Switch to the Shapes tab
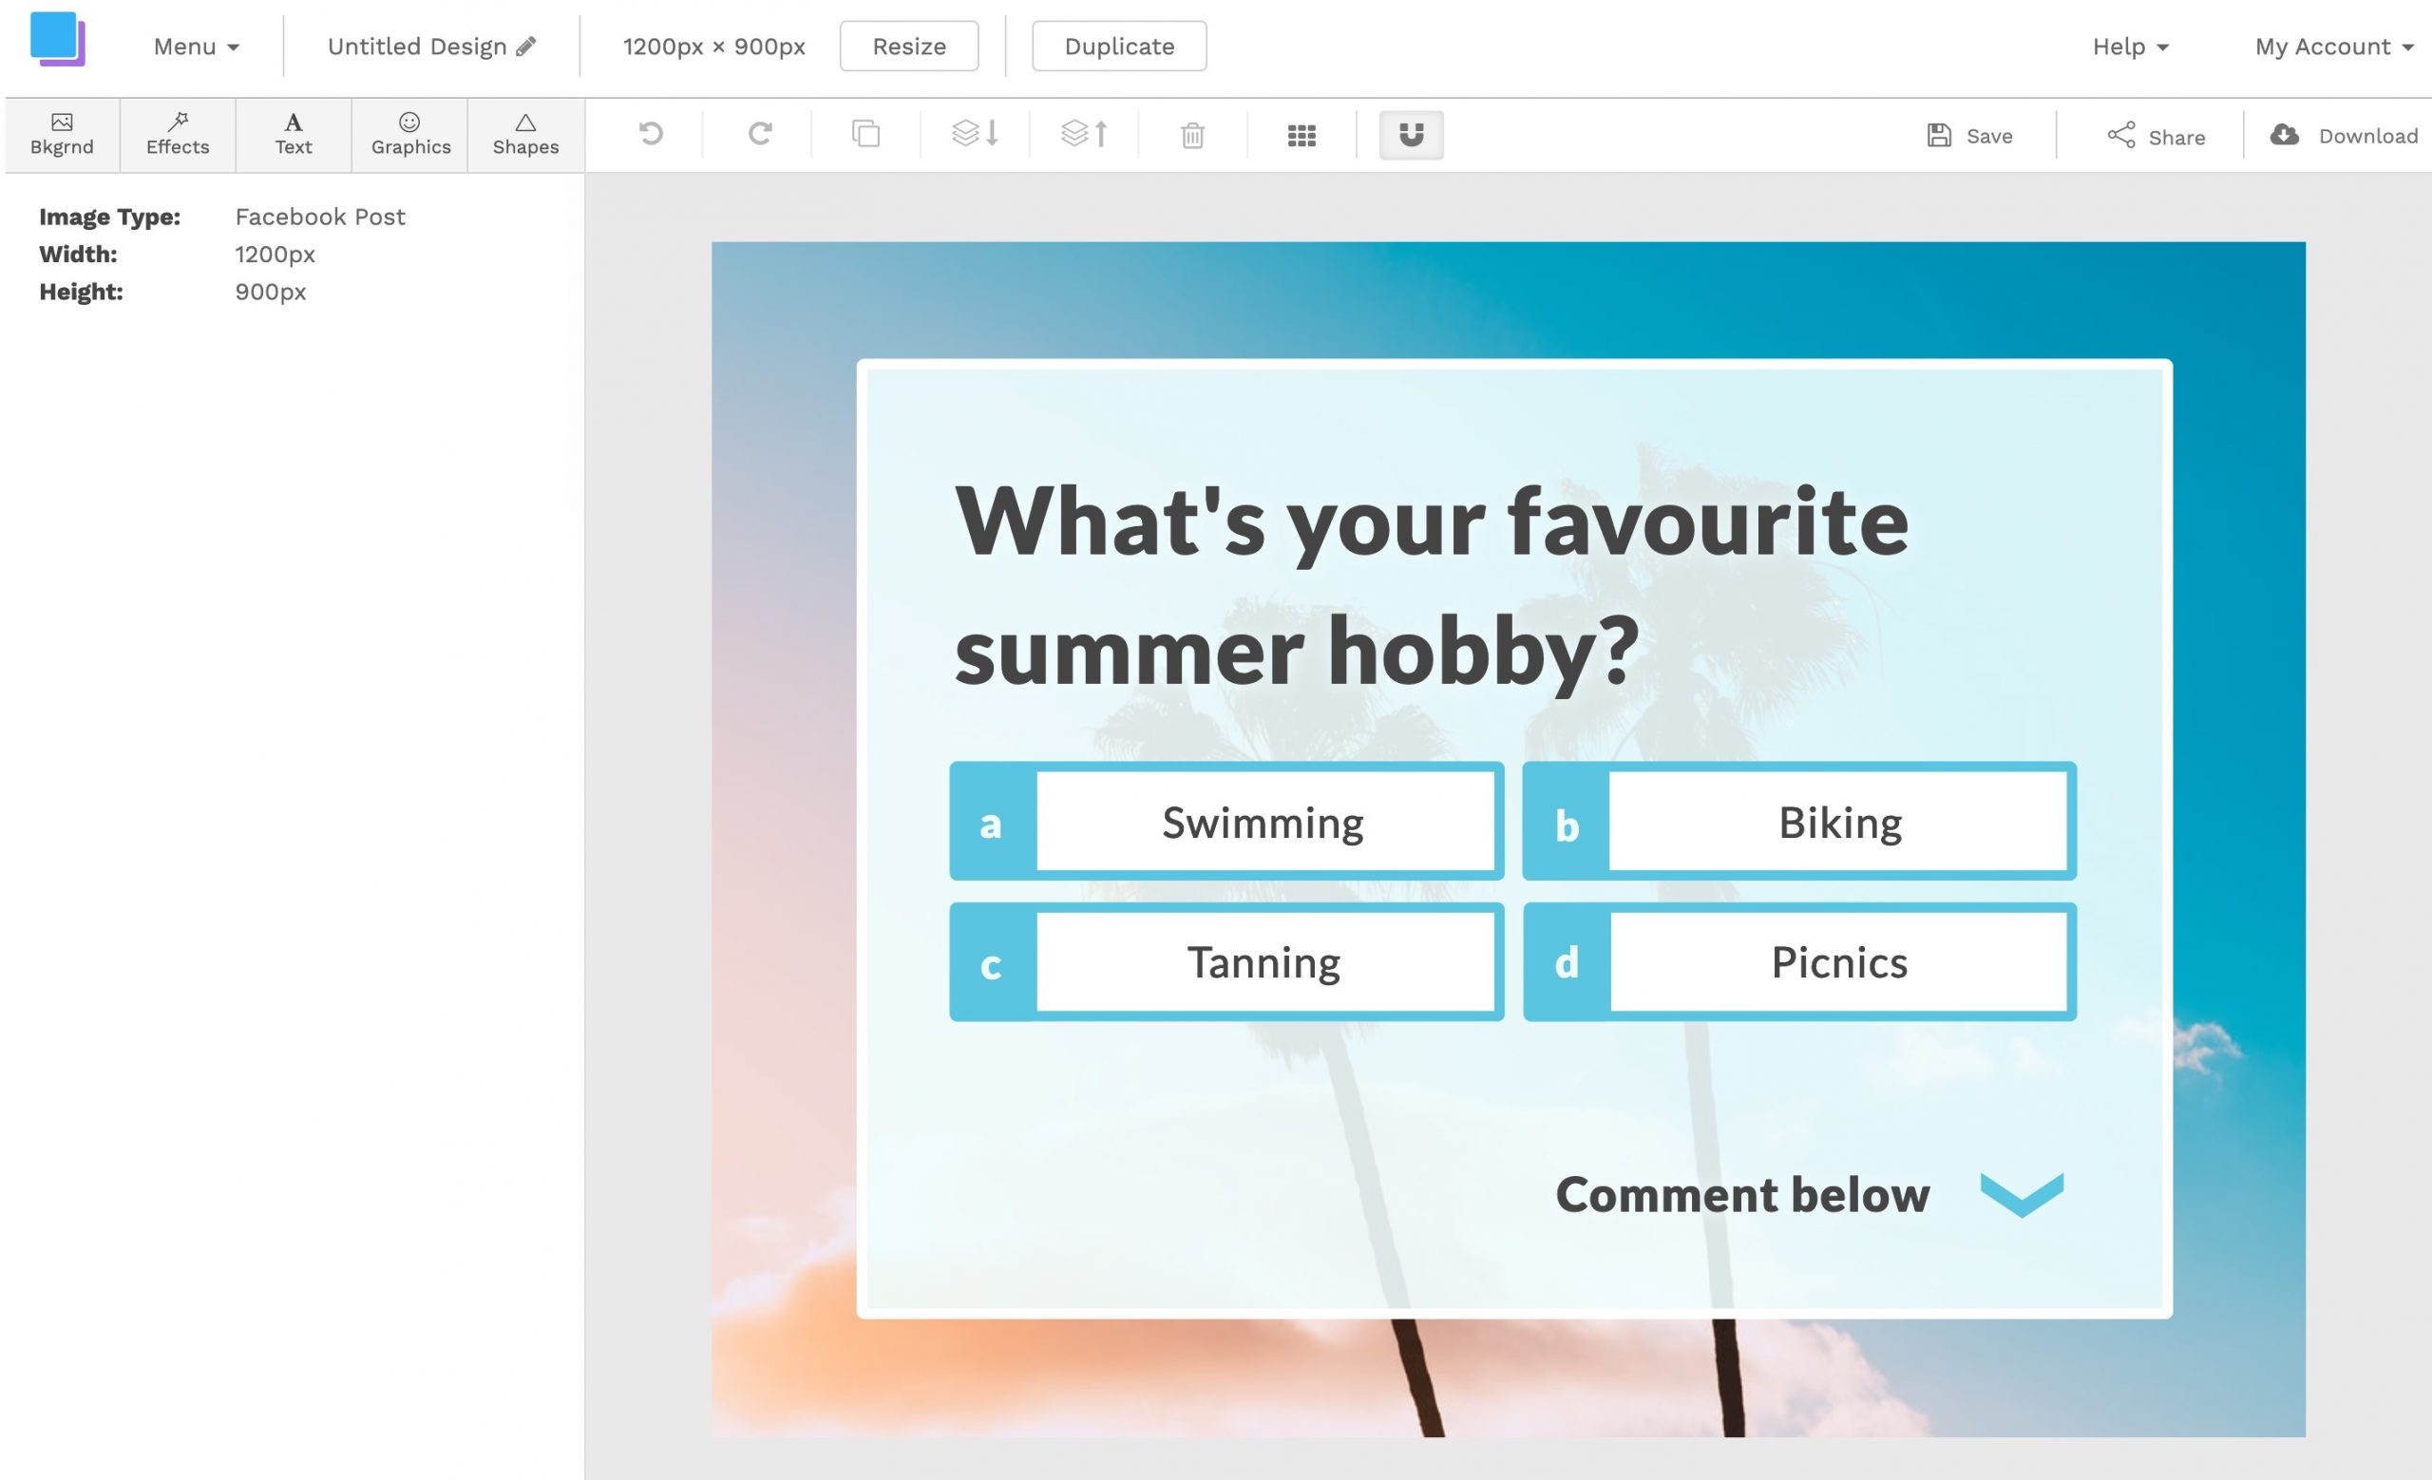Viewport: 2432px width, 1480px height. (526, 135)
